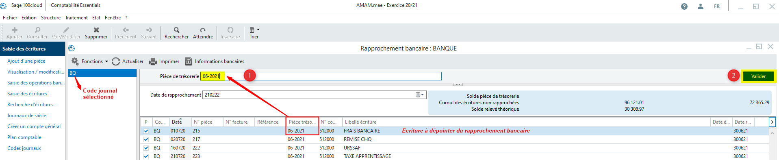
Task: Open the ? help menu
Action: pyautogui.click(x=126, y=18)
